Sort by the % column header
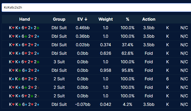The width and height of the screenshot is (191, 111). click(127, 19)
